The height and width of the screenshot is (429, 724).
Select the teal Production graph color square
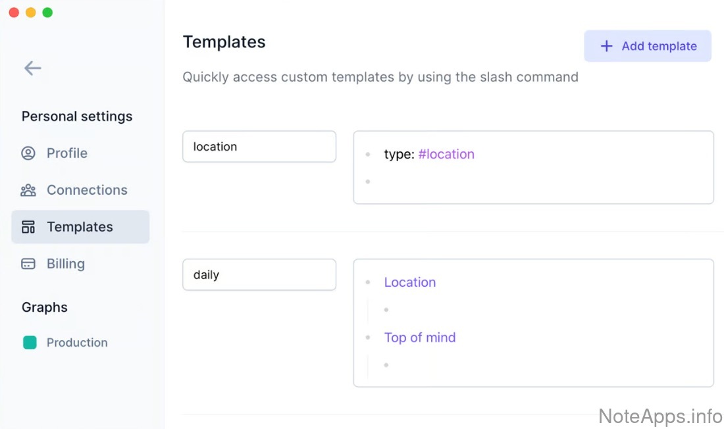(30, 342)
